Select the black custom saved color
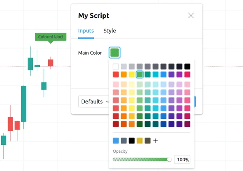The height and width of the screenshot is (171, 243). pyautogui.click(x=132, y=141)
